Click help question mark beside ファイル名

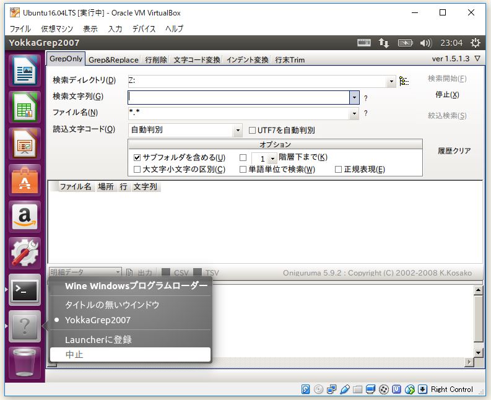point(365,113)
